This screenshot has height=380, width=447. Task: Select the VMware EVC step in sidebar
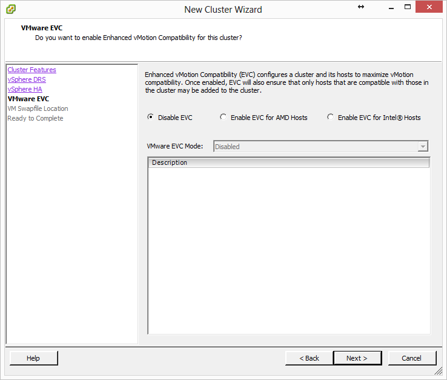[x=28, y=99]
